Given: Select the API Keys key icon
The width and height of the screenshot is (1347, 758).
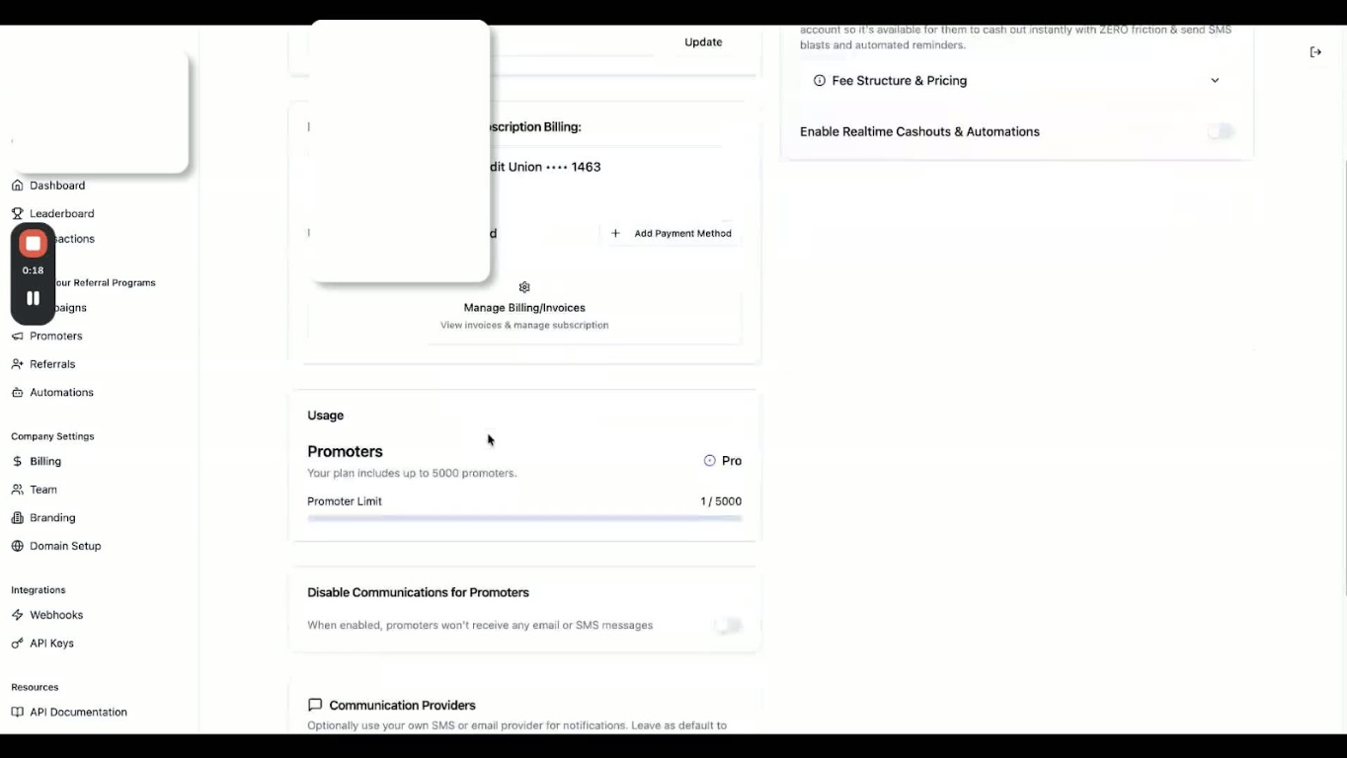Looking at the screenshot, I should pos(17,643).
